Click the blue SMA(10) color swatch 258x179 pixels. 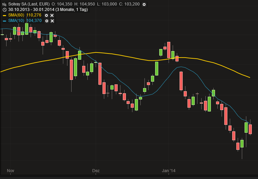point(4,21)
